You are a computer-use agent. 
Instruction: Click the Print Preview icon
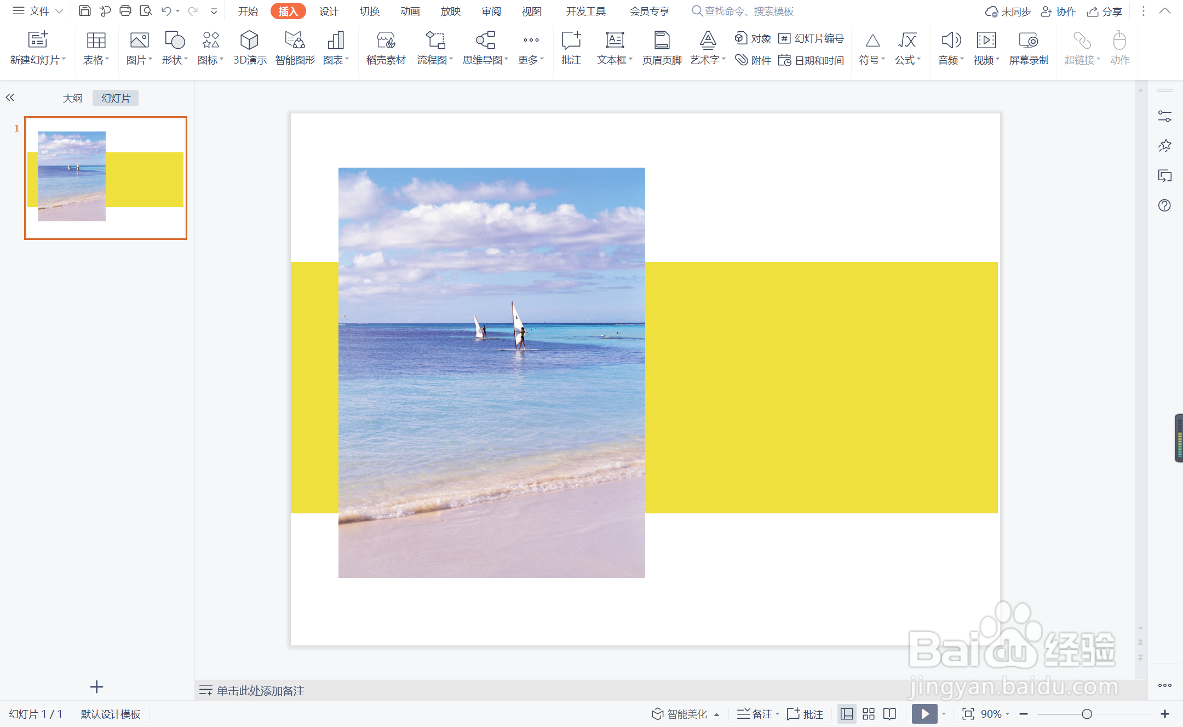click(x=146, y=10)
